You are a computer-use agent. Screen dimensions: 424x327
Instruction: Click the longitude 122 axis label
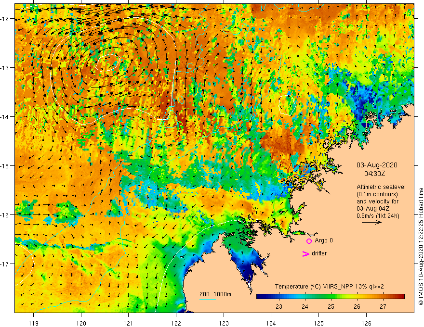(176, 323)
